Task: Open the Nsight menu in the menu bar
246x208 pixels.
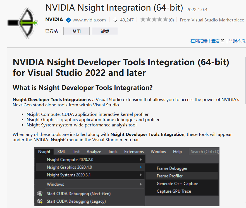Action: click(x=44, y=151)
